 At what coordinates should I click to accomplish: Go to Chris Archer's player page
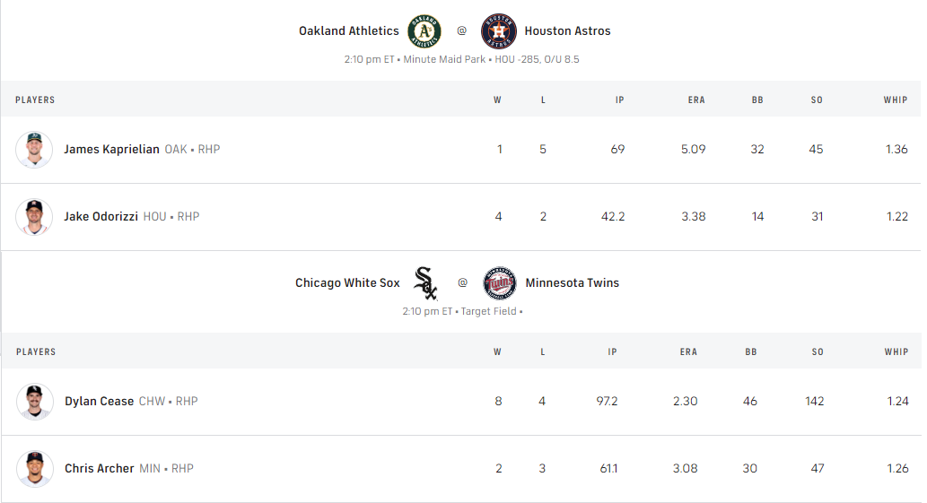coord(99,469)
